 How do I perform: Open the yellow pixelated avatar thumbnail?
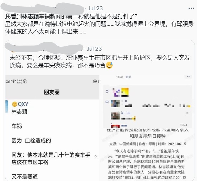pos(125,92)
